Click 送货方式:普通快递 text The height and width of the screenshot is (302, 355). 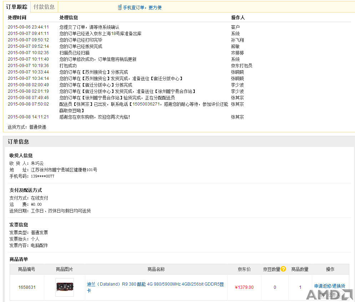[x=27, y=127]
